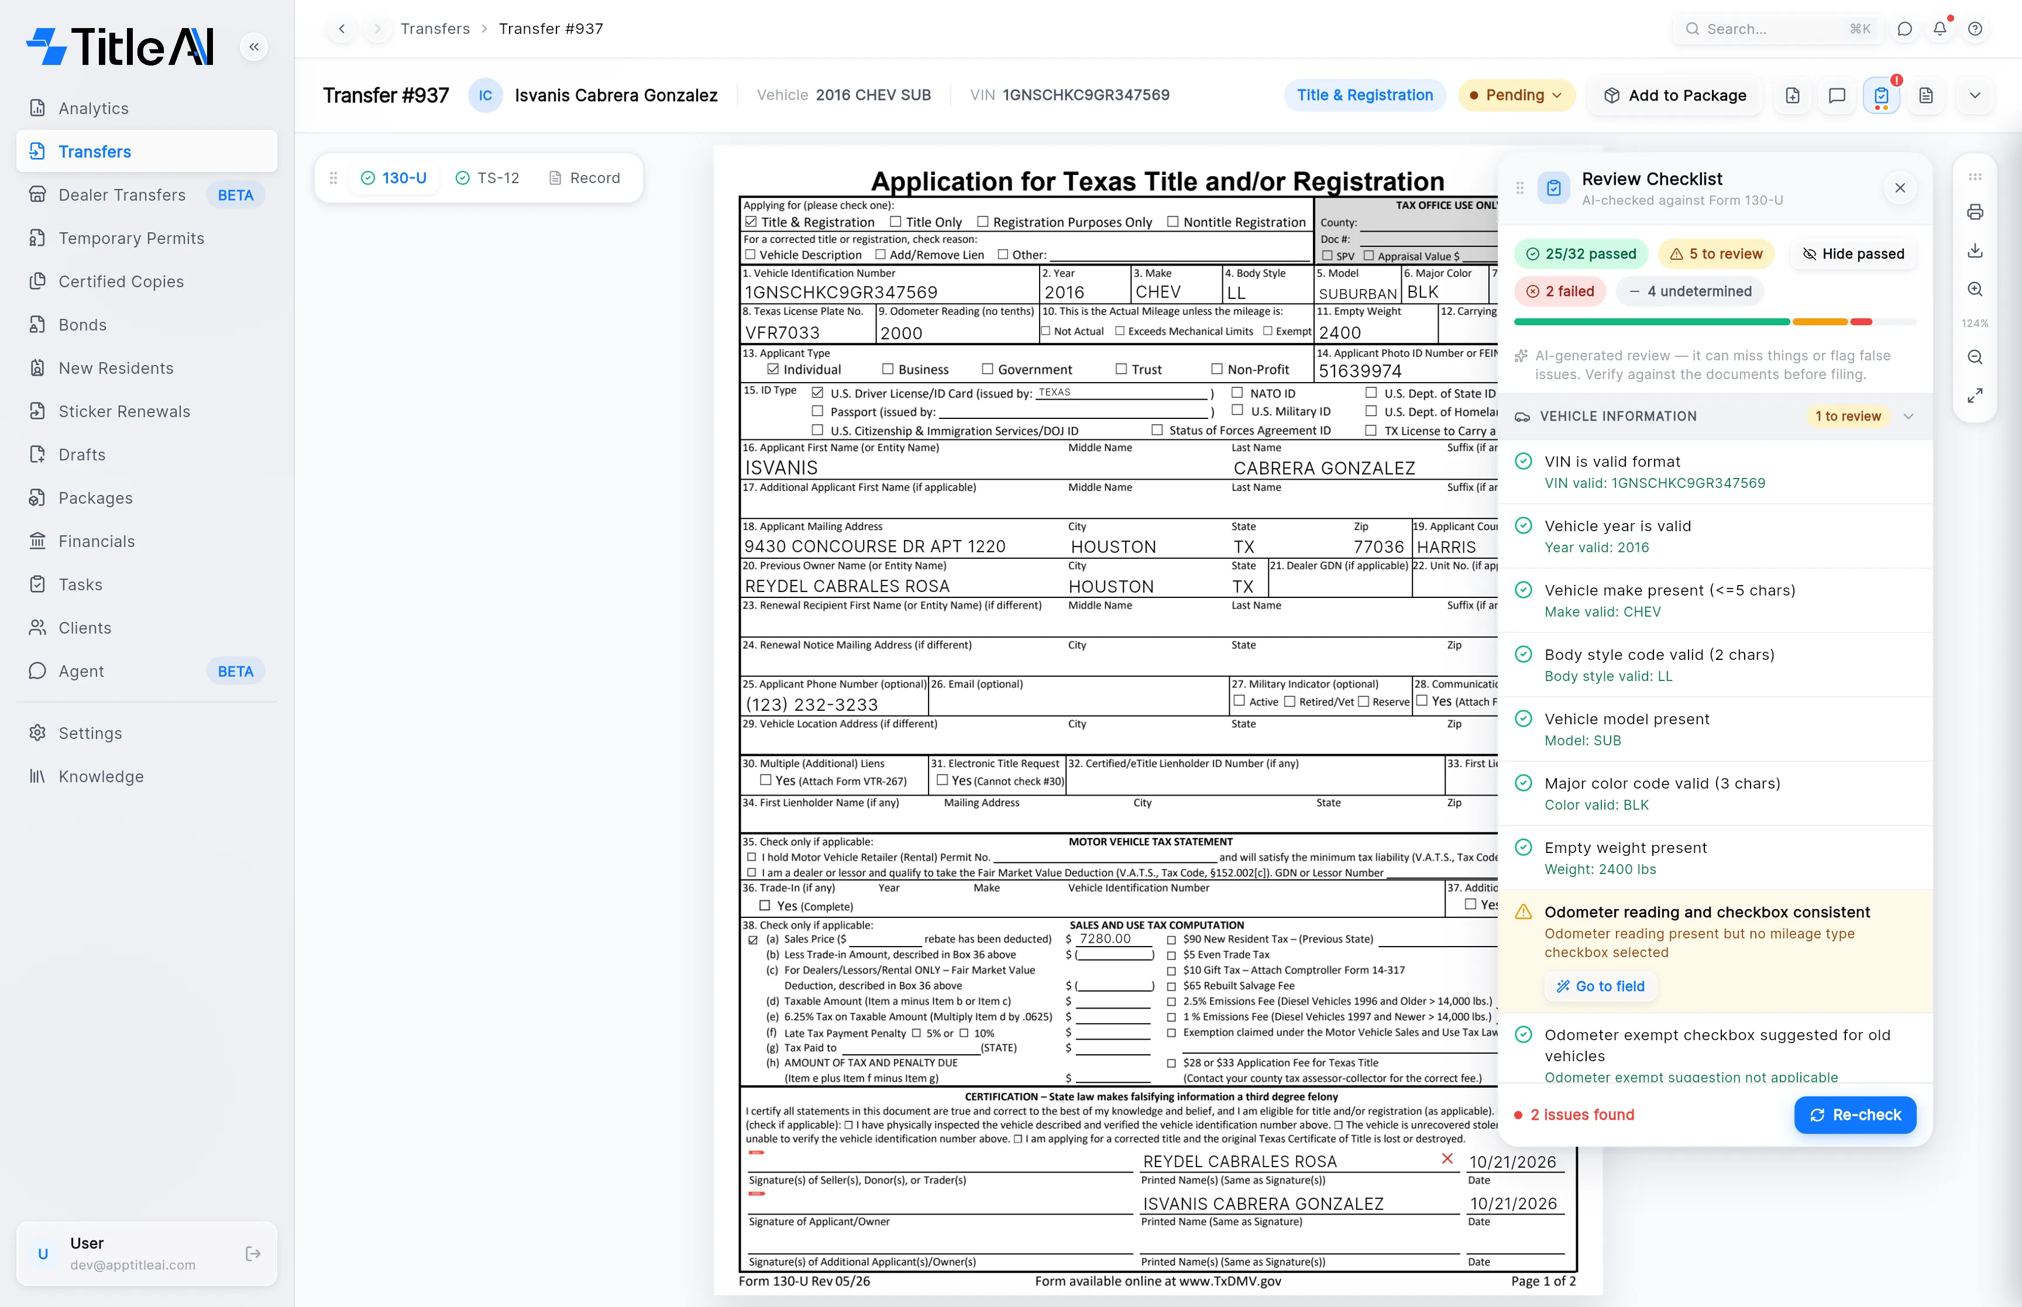Click the Re-check button
The height and width of the screenshot is (1307, 2022).
point(1855,1115)
